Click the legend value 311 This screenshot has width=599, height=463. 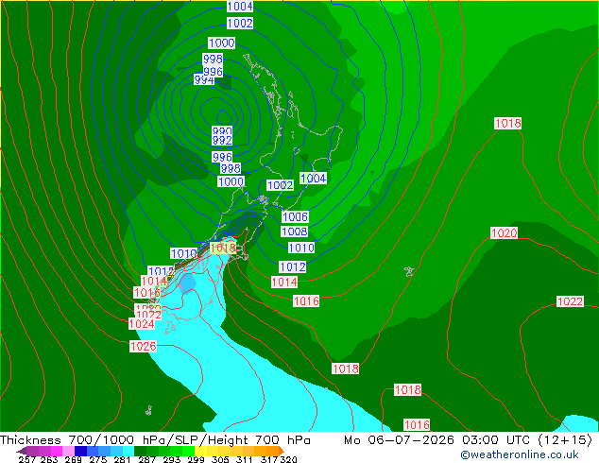pyautogui.click(x=245, y=459)
